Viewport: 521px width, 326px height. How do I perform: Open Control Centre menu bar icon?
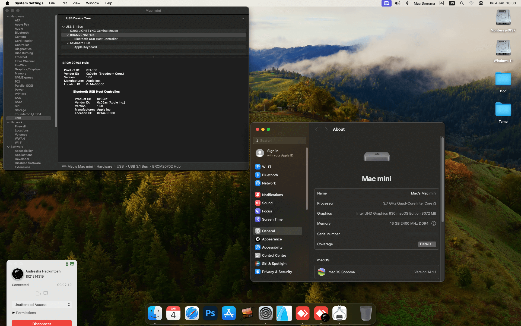click(481, 3)
